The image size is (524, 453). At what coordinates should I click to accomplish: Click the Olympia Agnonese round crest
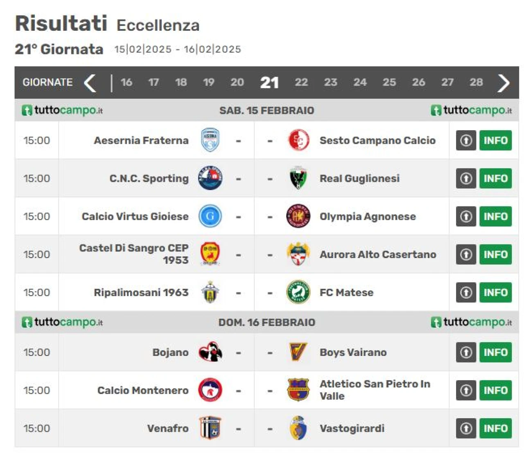tap(298, 216)
